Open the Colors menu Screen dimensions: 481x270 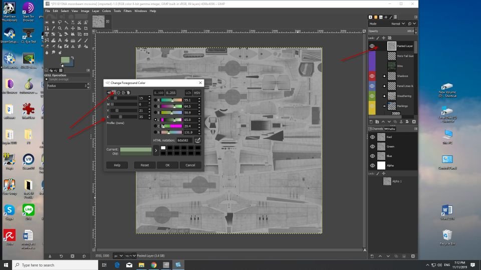coord(106,10)
